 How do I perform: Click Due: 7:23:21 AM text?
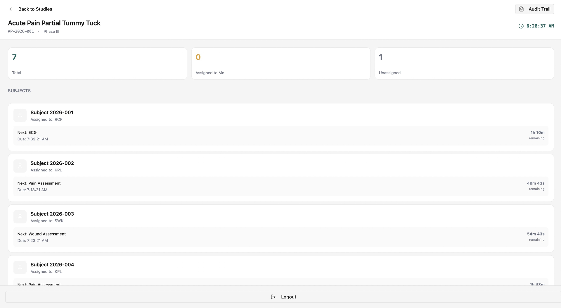(x=32, y=240)
